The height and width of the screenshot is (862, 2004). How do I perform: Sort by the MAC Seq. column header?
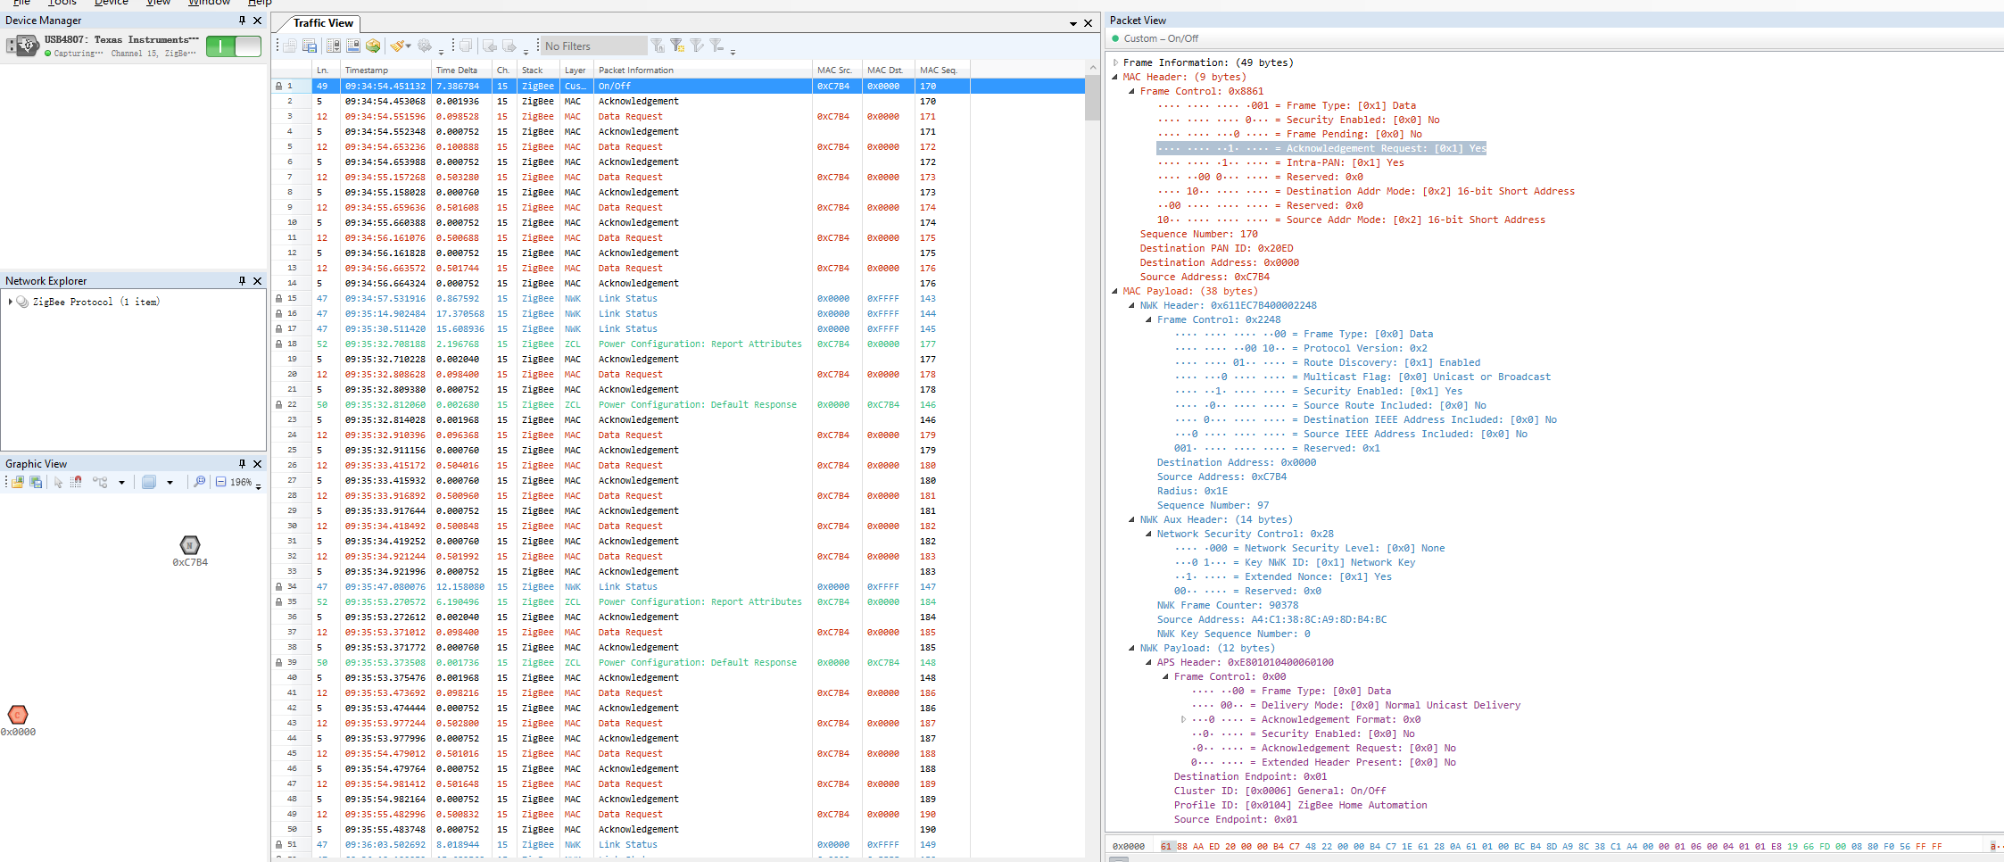941,70
